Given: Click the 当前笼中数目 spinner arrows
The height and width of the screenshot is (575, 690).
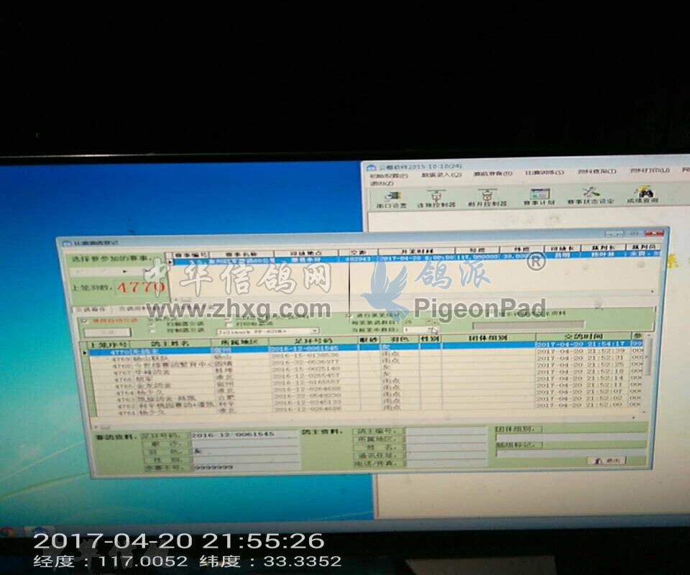Looking at the screenshot, I should (433, 329).
